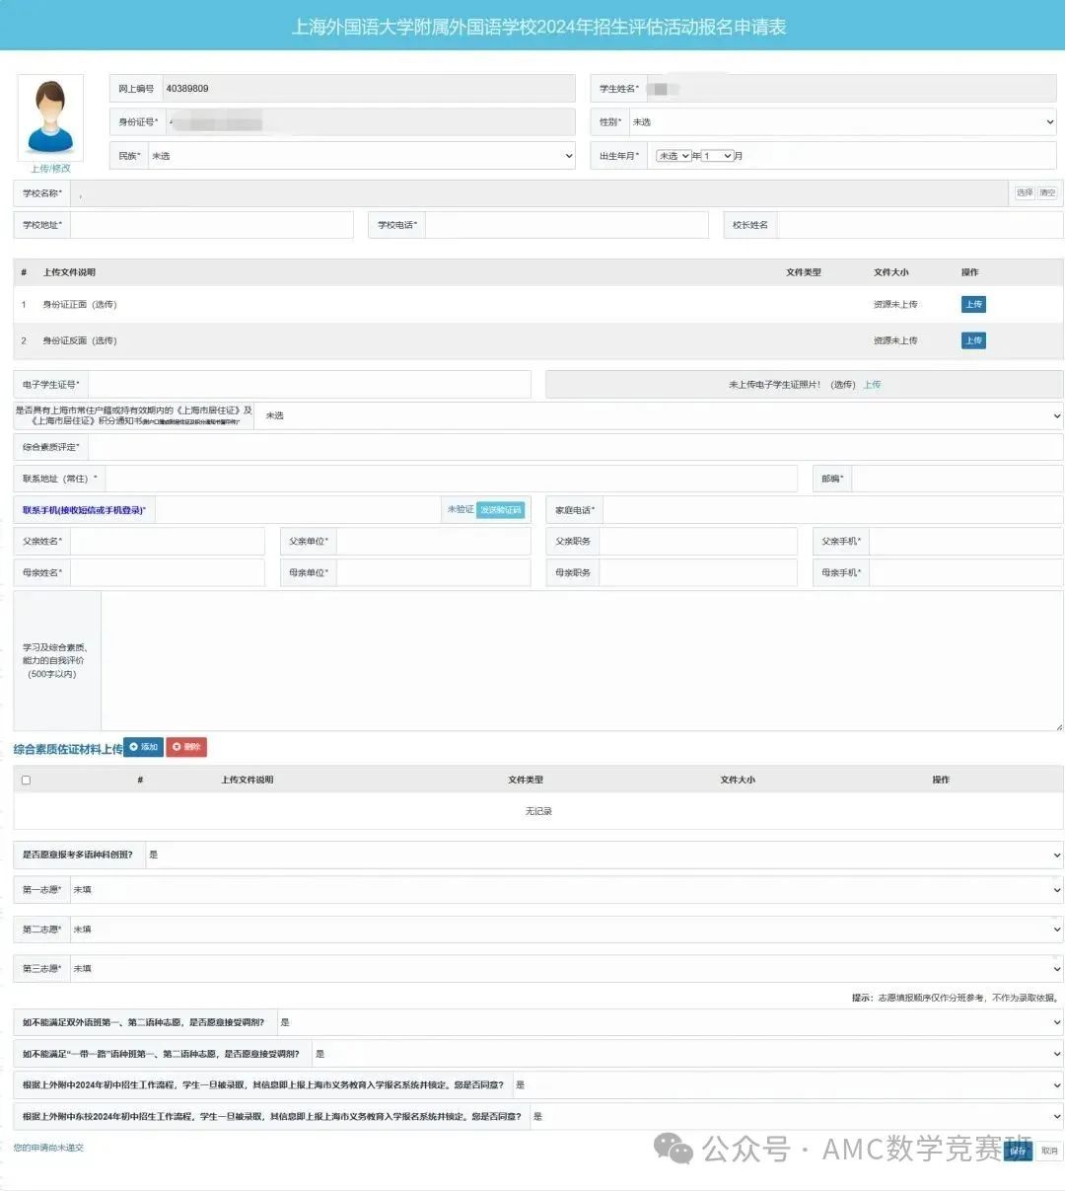Click the self-evaluation text area
This screenshot has height=1191, width=1065.
(x=582, y=661)
